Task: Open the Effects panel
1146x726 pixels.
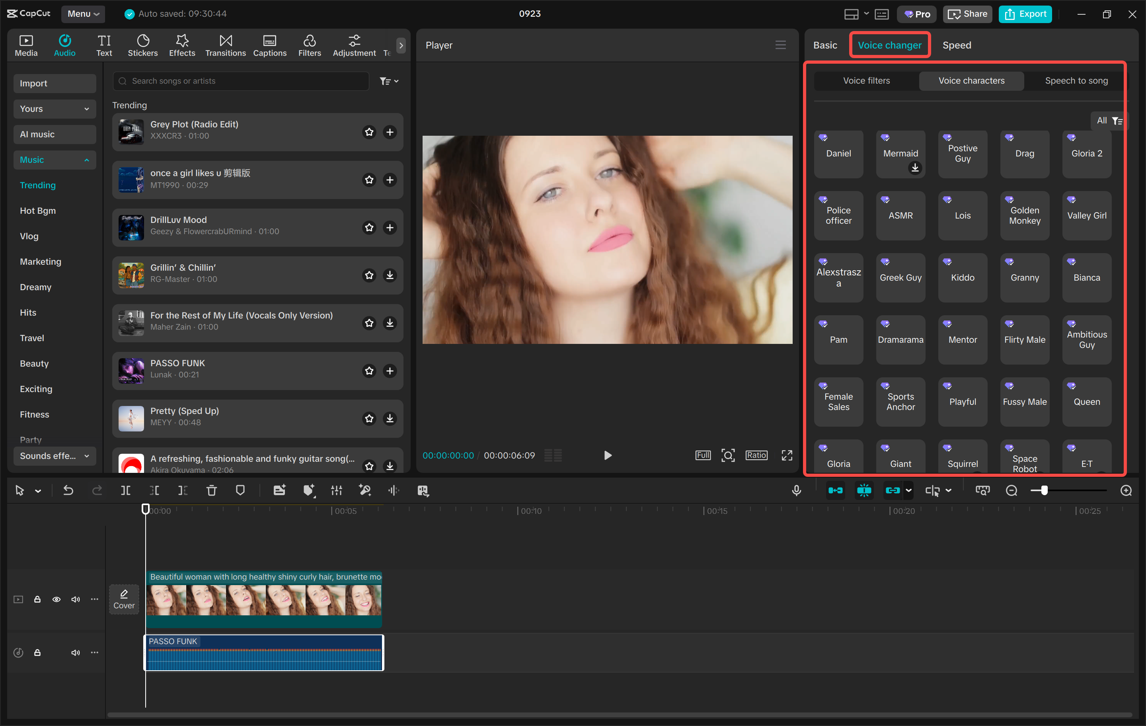Action: point(182,45)
